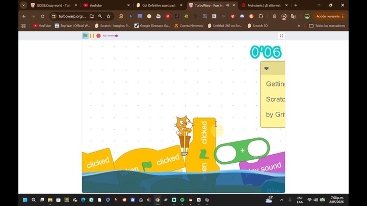Image resolution: width=367 pixels, height=206 pixels.
Task: Mute the TurboWarp tab via its speaker icon
Action: coord(227,5)
